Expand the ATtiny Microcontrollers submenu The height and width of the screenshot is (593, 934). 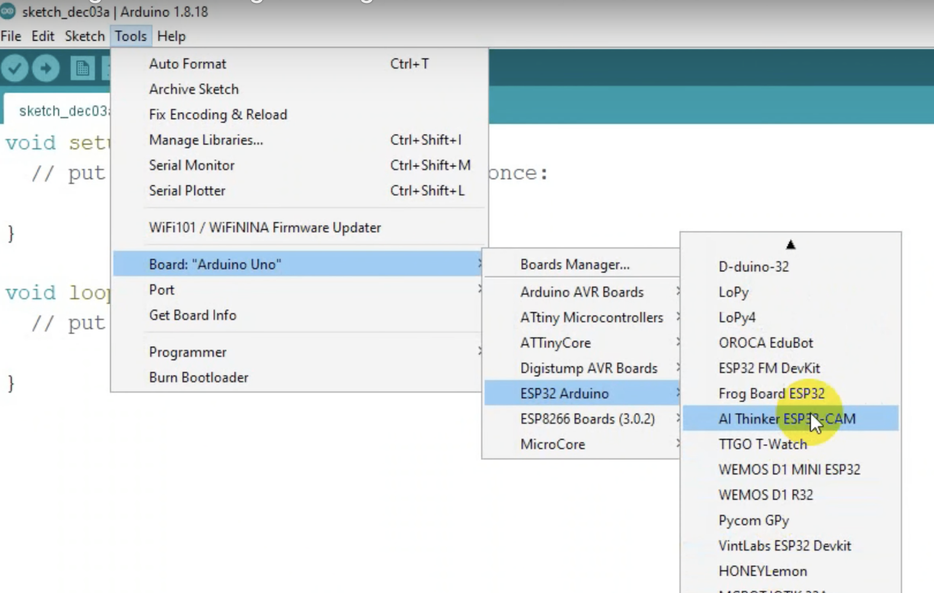click(x=591, y=317)
